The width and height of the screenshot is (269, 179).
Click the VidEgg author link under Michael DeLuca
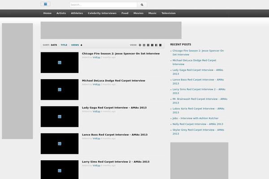coord(96,85)
